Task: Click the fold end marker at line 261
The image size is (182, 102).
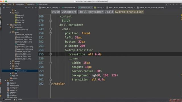Action: [51, 80]
